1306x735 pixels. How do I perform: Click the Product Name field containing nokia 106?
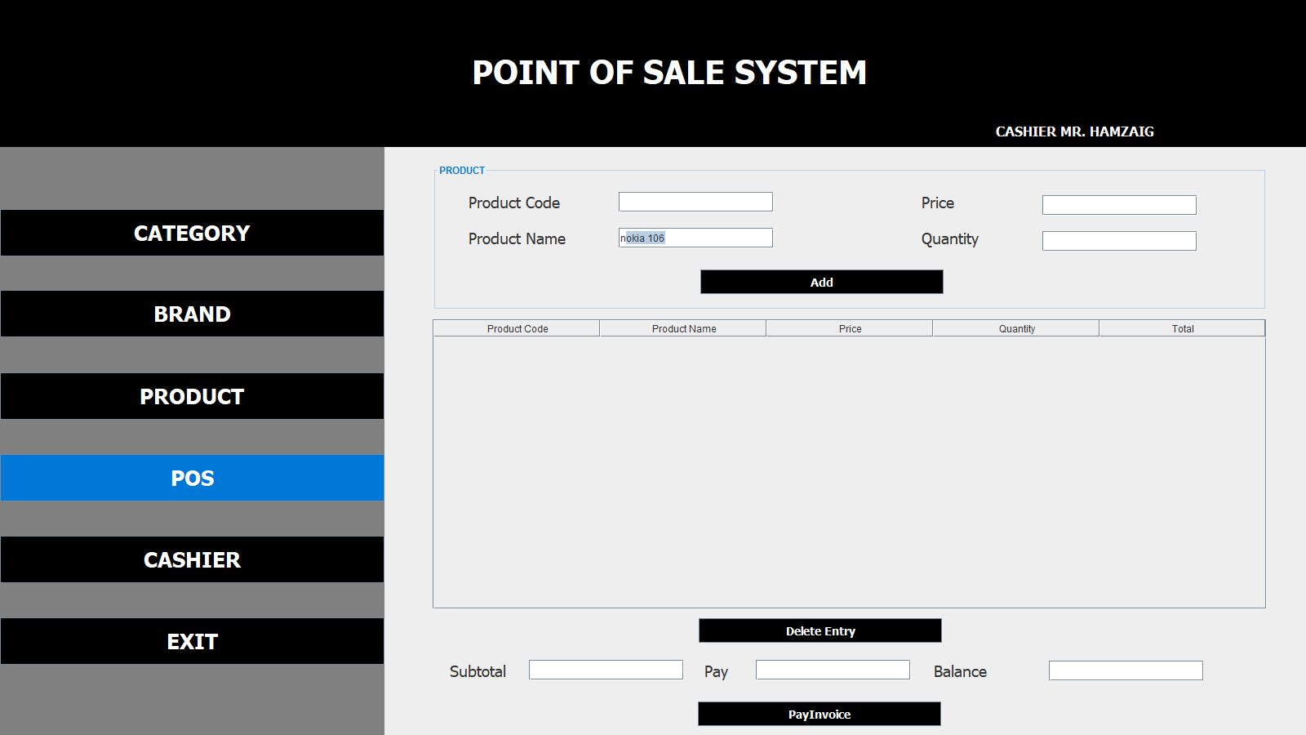coord(695,238)
